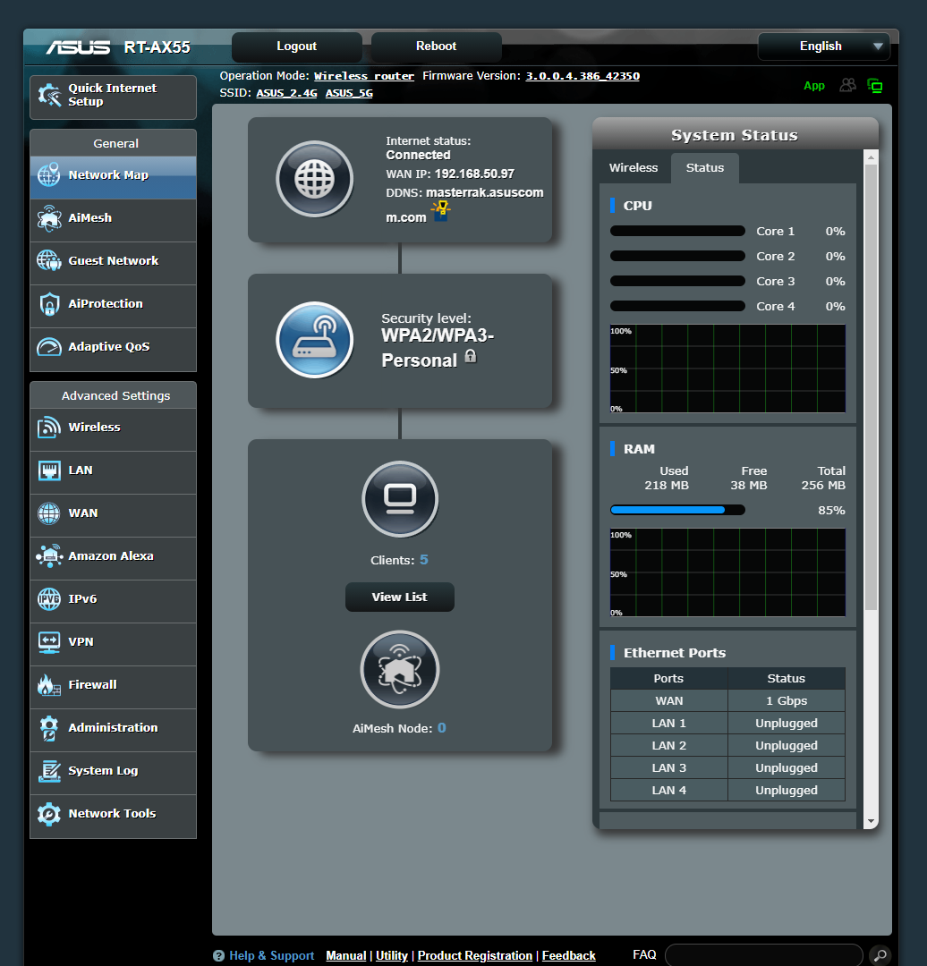
Task: Open the ASUS_5G SSID link
Action: [349, 93]
